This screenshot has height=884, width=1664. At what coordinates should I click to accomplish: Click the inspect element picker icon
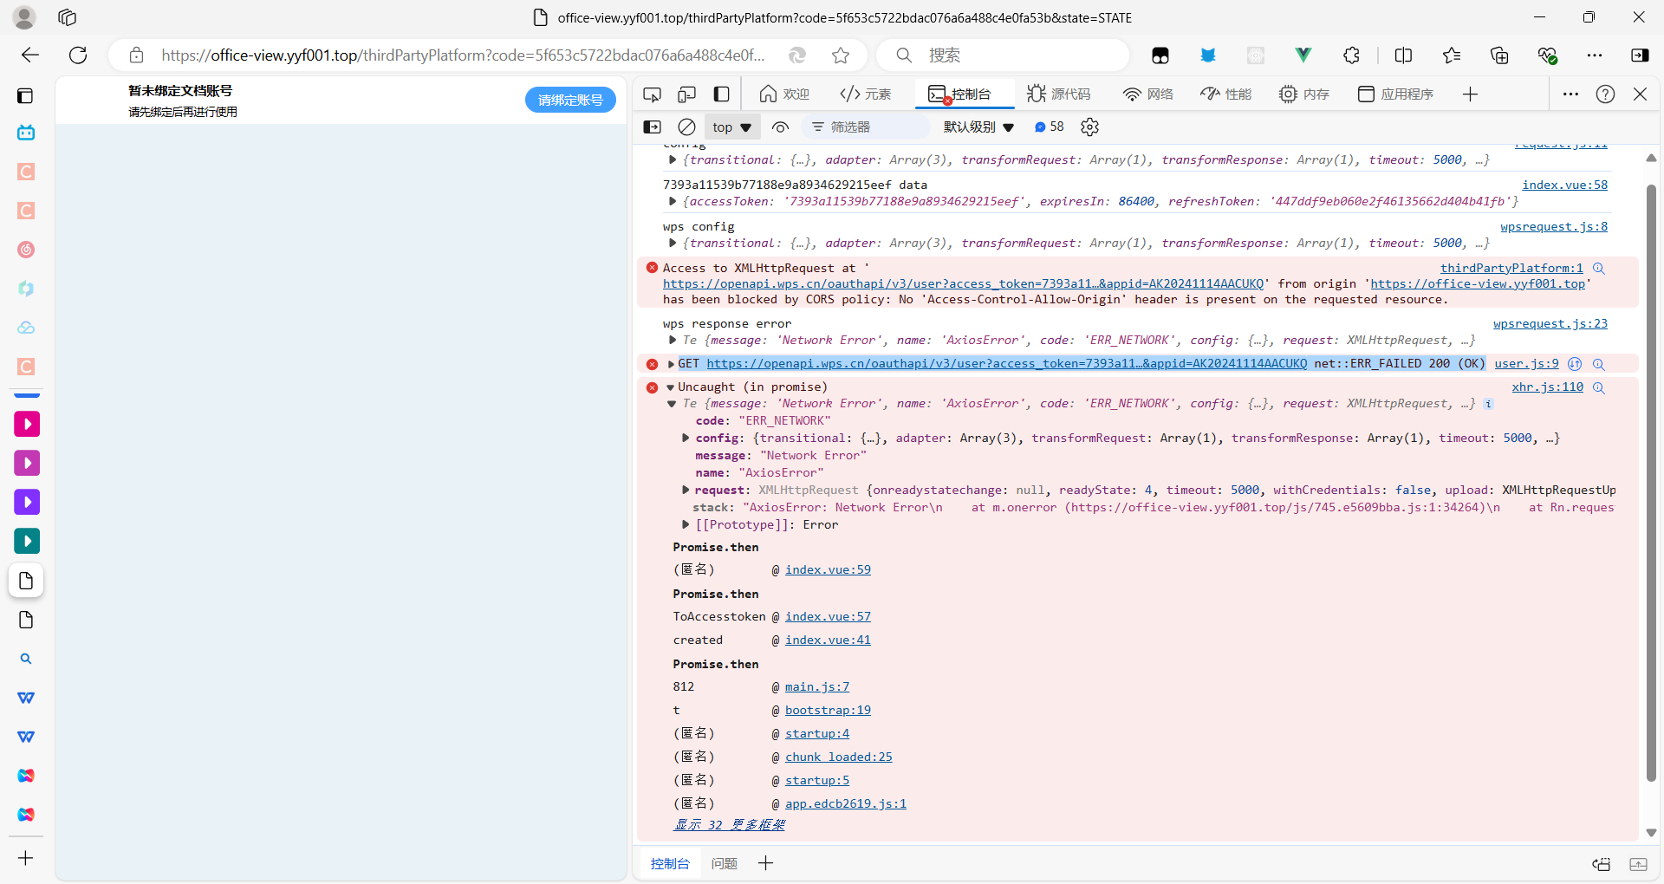pyautogui.click(x=653, y=94)
